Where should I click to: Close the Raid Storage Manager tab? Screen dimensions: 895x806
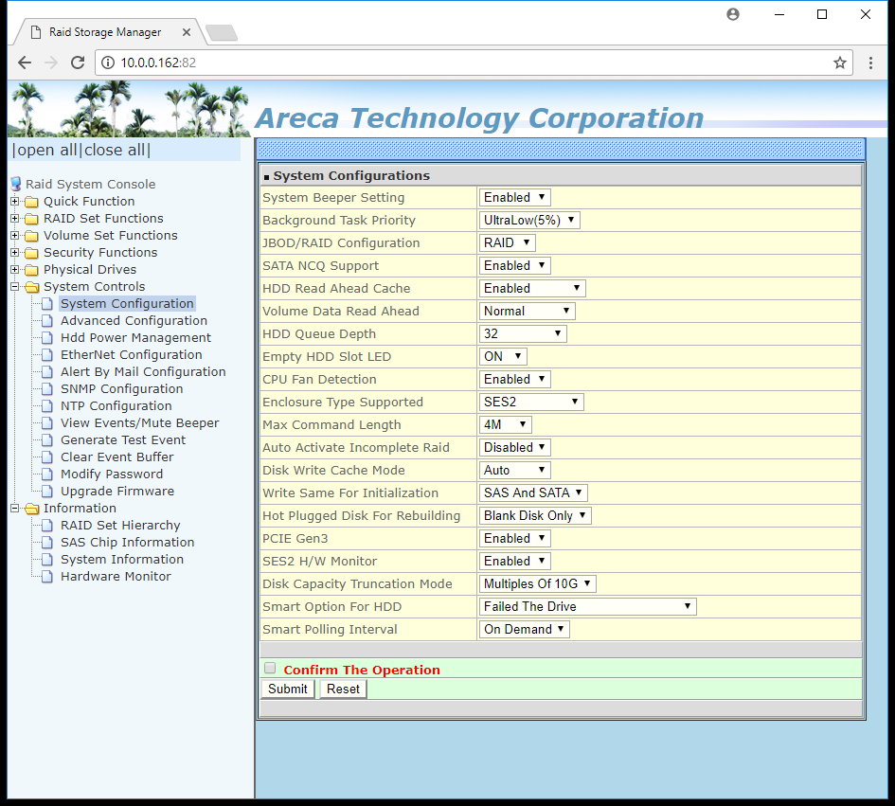186,32
